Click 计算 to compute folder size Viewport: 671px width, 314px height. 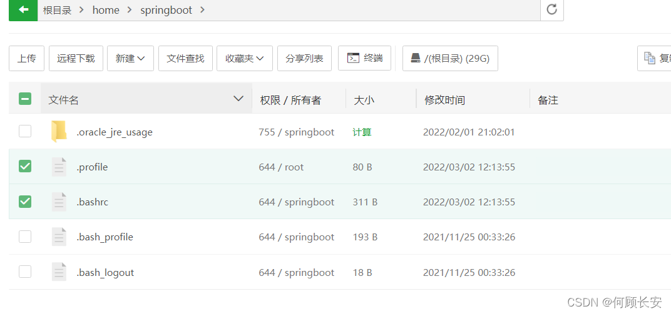pos(362,132)
